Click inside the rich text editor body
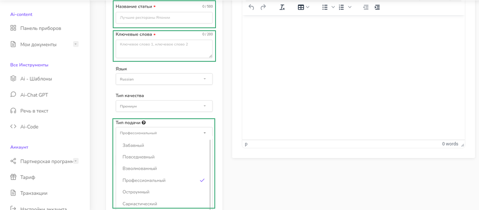Screen dimensions: 479x210 point(353,78)
